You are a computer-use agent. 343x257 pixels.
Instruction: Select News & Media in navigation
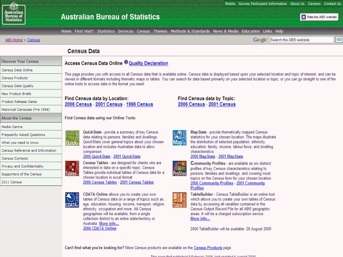[x=226, y=31]
